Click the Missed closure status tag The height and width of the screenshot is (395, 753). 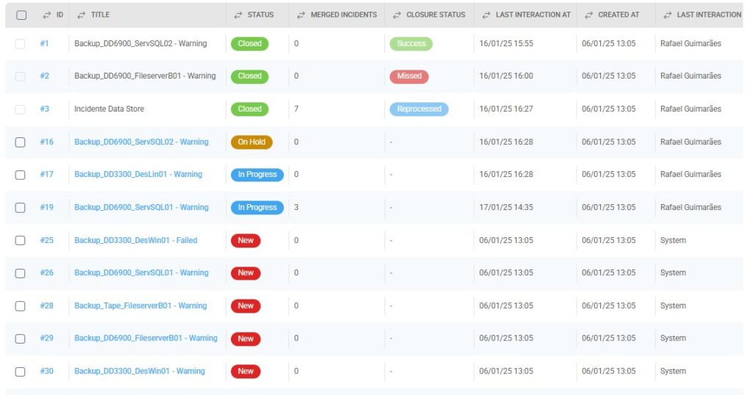click(409, 76)
